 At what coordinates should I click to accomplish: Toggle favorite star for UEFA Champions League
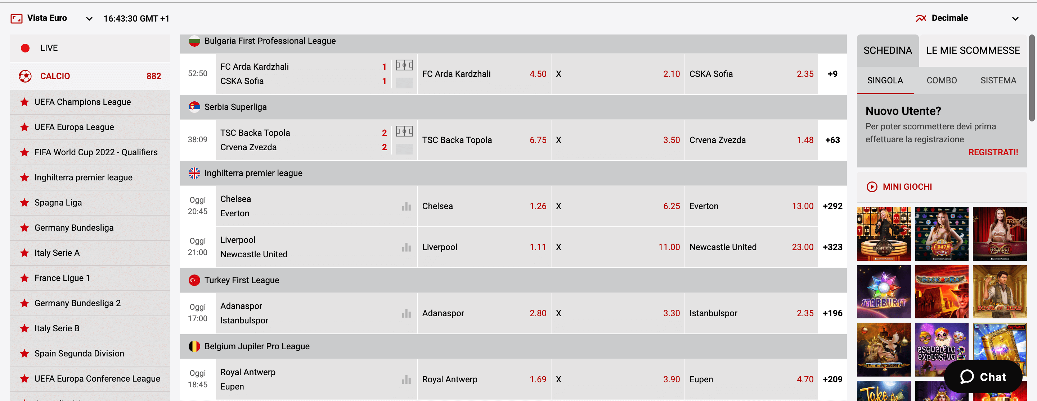[x=24, y=102]
